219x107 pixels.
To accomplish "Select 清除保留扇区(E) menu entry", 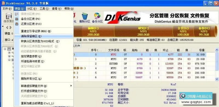I will (44, 36).
